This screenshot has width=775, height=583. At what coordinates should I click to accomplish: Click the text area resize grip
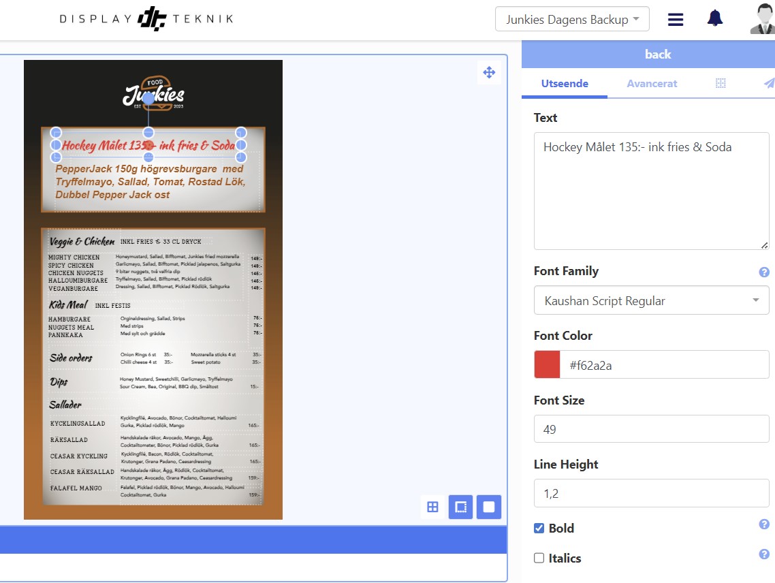pos(764,245)
